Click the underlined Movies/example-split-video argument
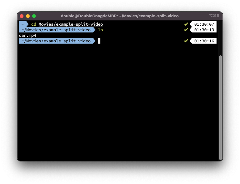240x184 pixels. (70, 24)
